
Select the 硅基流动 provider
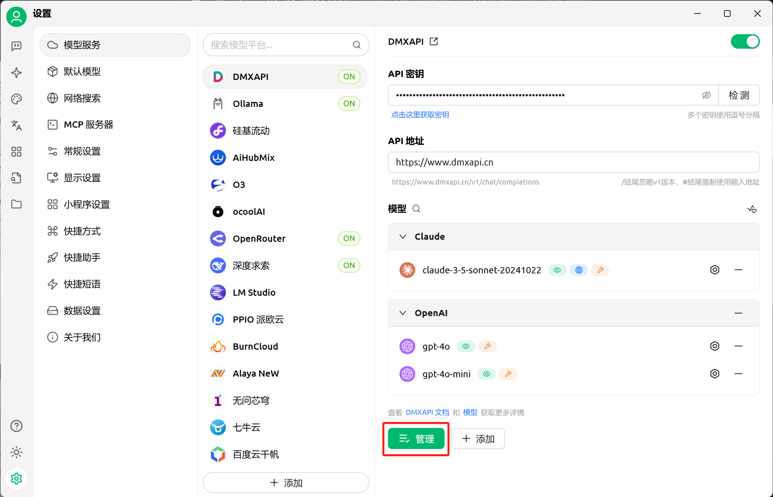coord(285,131)
